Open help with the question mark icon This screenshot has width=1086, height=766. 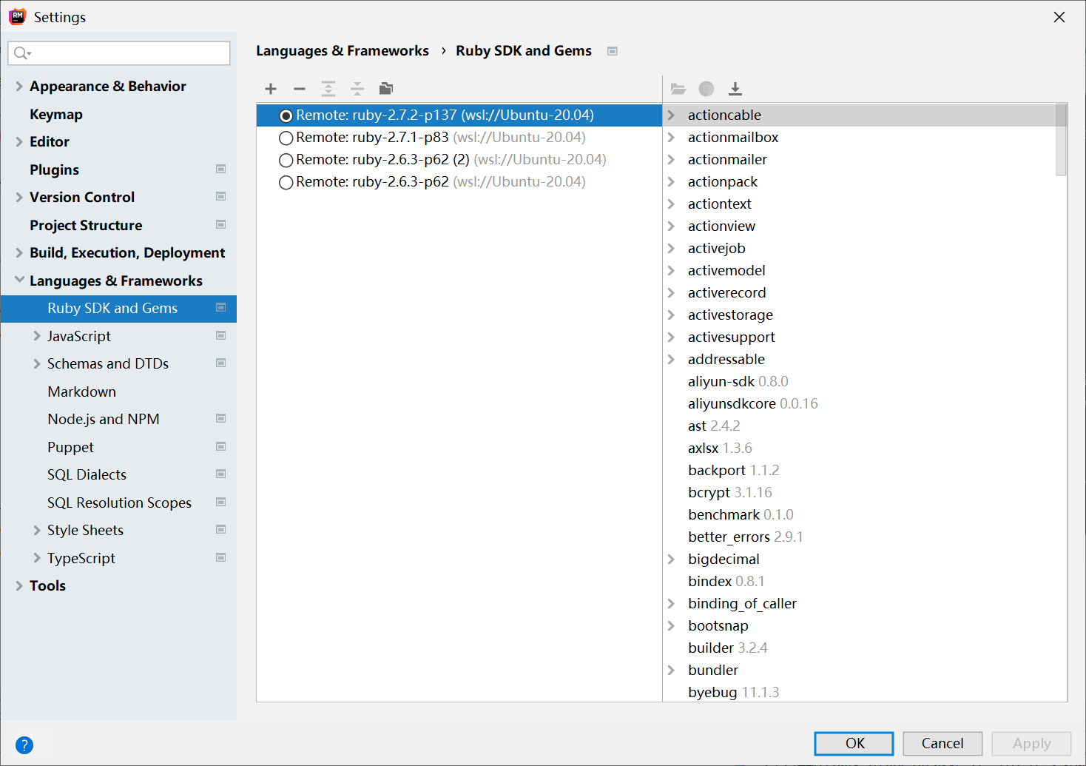(x=24, y=745)
